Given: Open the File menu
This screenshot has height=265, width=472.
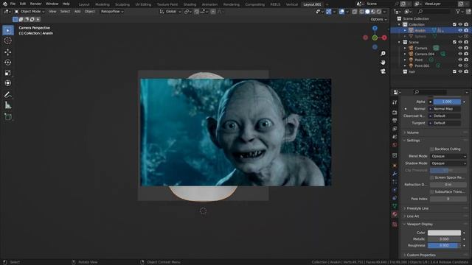Looking at the screenshot, I should coord(13,4).
